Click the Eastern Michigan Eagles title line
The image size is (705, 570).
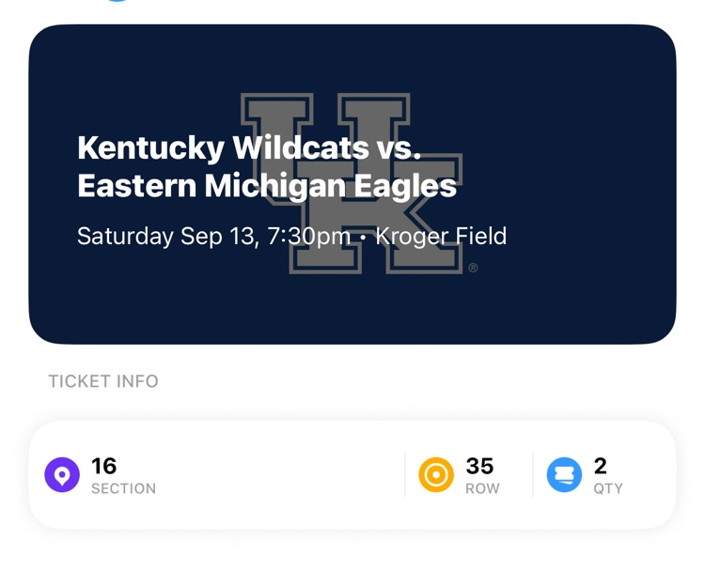267,185
